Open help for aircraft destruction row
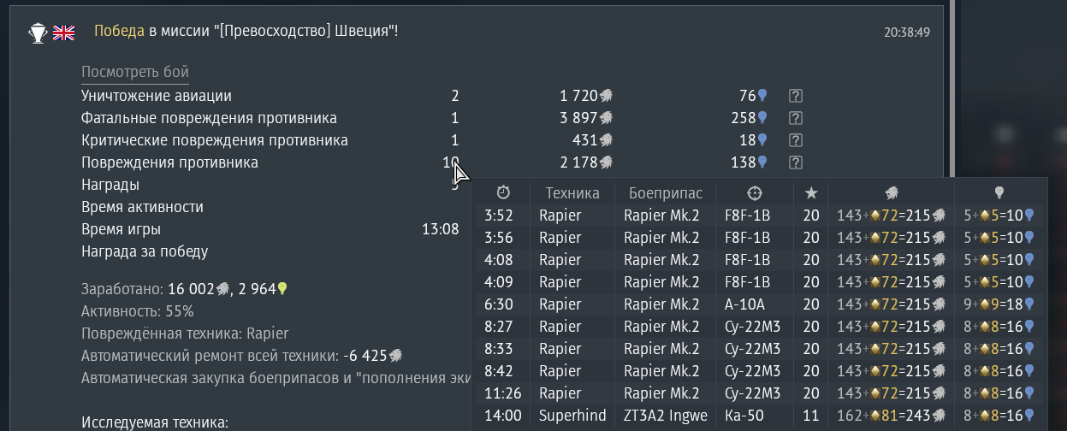1067x431 pixels. (795, 96)
